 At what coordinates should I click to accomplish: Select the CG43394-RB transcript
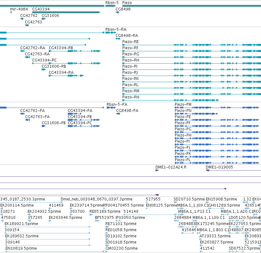[x=75, y=51]
